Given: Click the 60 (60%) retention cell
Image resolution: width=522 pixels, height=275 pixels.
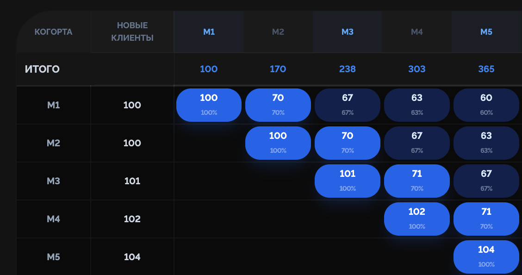Looking at the screenshot, I should point(486,105).
